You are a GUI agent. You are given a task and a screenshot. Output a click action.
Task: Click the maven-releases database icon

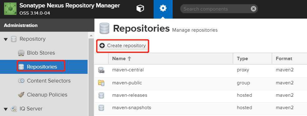[x=101, y=95]
